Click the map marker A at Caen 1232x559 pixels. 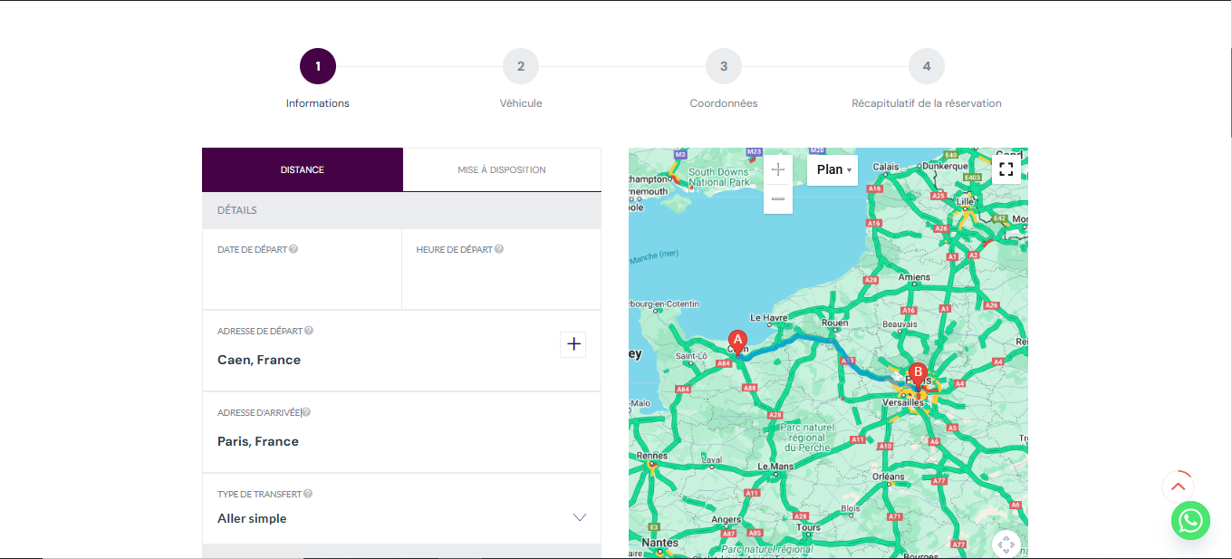coord(737,342)
